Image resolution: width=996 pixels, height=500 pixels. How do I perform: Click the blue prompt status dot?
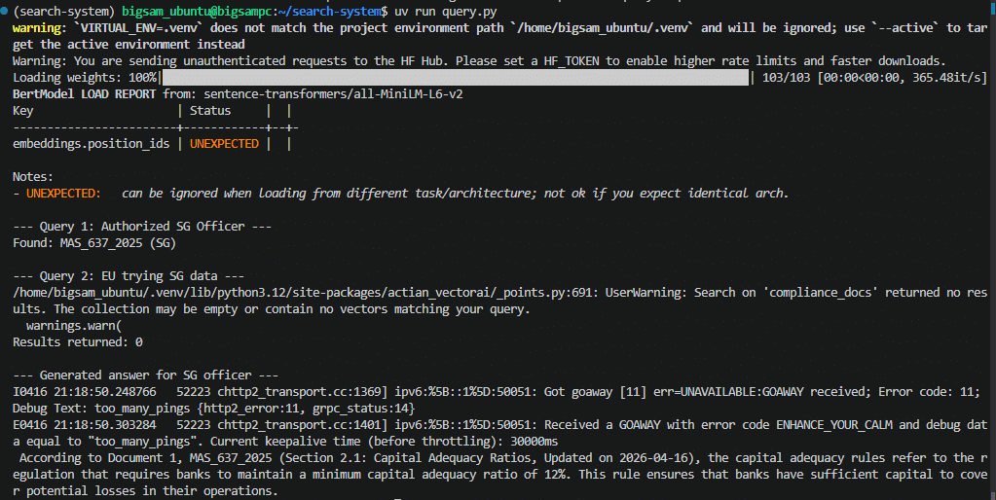point(5,12)
